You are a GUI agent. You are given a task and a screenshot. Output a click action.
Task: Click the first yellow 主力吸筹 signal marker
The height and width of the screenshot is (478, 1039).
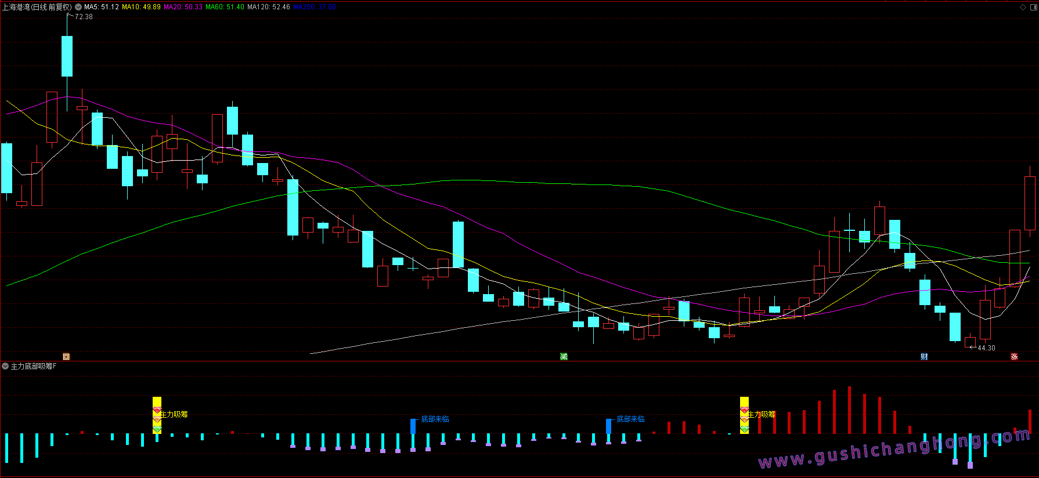point(157,415)
